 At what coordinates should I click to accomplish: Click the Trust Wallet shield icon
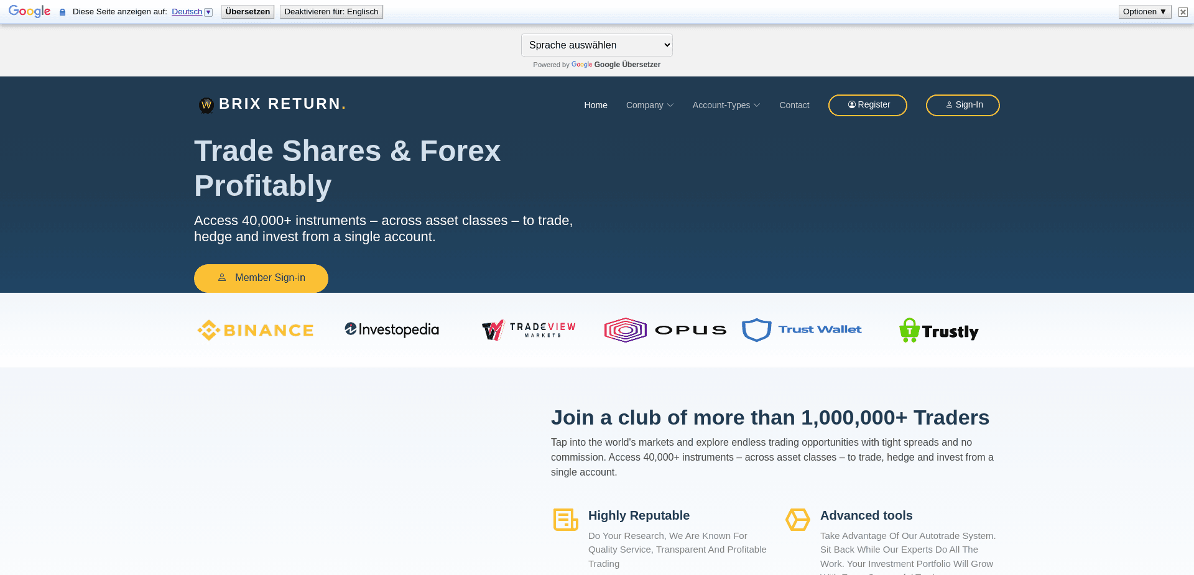(756, 330)
